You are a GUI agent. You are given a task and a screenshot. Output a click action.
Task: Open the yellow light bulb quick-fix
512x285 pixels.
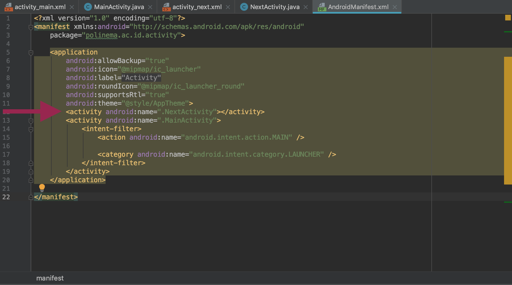click(42, 188)
